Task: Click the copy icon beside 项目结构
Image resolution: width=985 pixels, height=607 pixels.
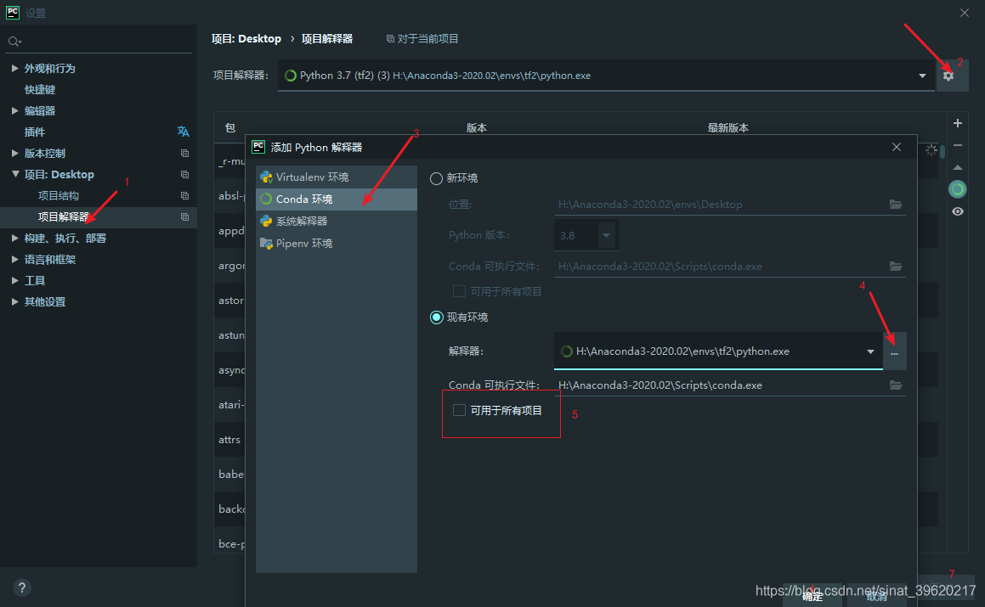Action: (184, 196)
